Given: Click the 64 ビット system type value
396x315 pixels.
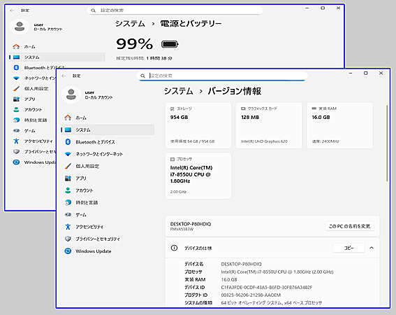Looking at the screenshot, I should coord(272,302).
